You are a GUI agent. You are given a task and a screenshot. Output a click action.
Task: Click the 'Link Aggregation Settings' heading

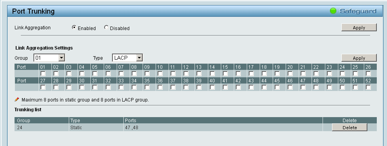pos(44,48)
